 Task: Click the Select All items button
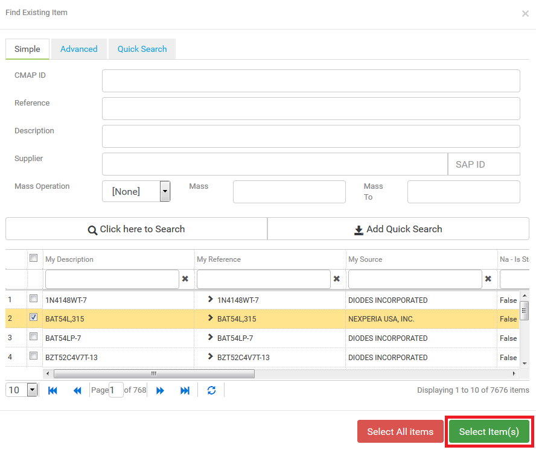(x=400, y=431)
